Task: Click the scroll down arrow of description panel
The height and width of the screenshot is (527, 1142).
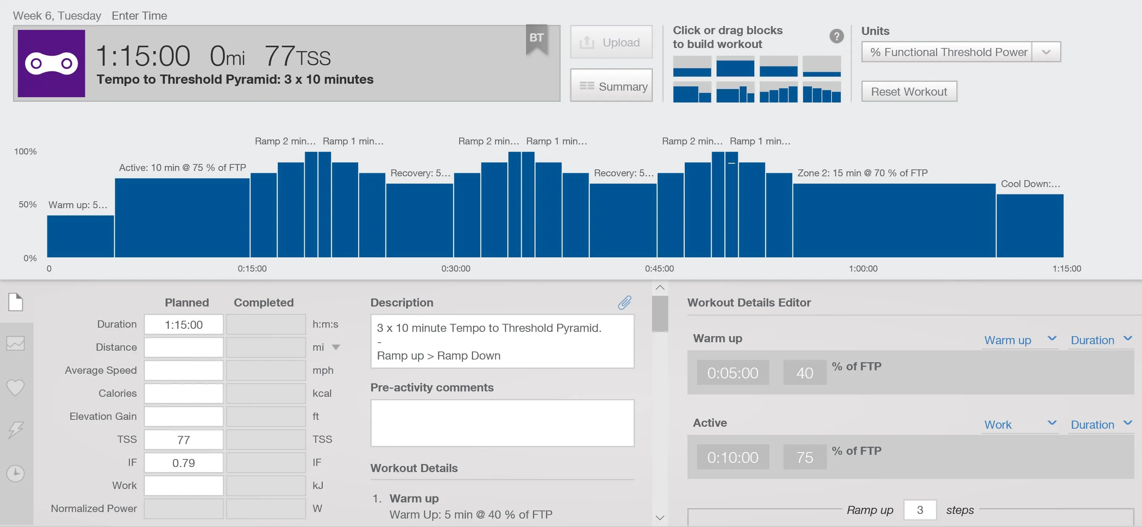Action: (x=660, y=517)
